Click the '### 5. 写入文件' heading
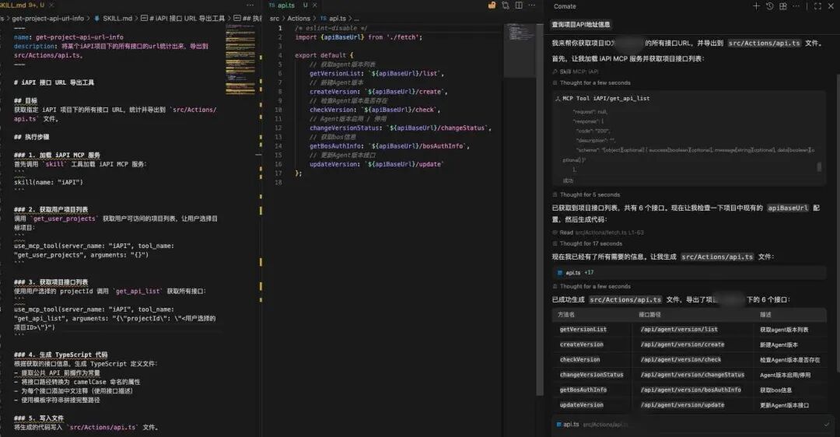Viewport: 840px width, 437px height. pyautogui.click(x=39, y=418)
